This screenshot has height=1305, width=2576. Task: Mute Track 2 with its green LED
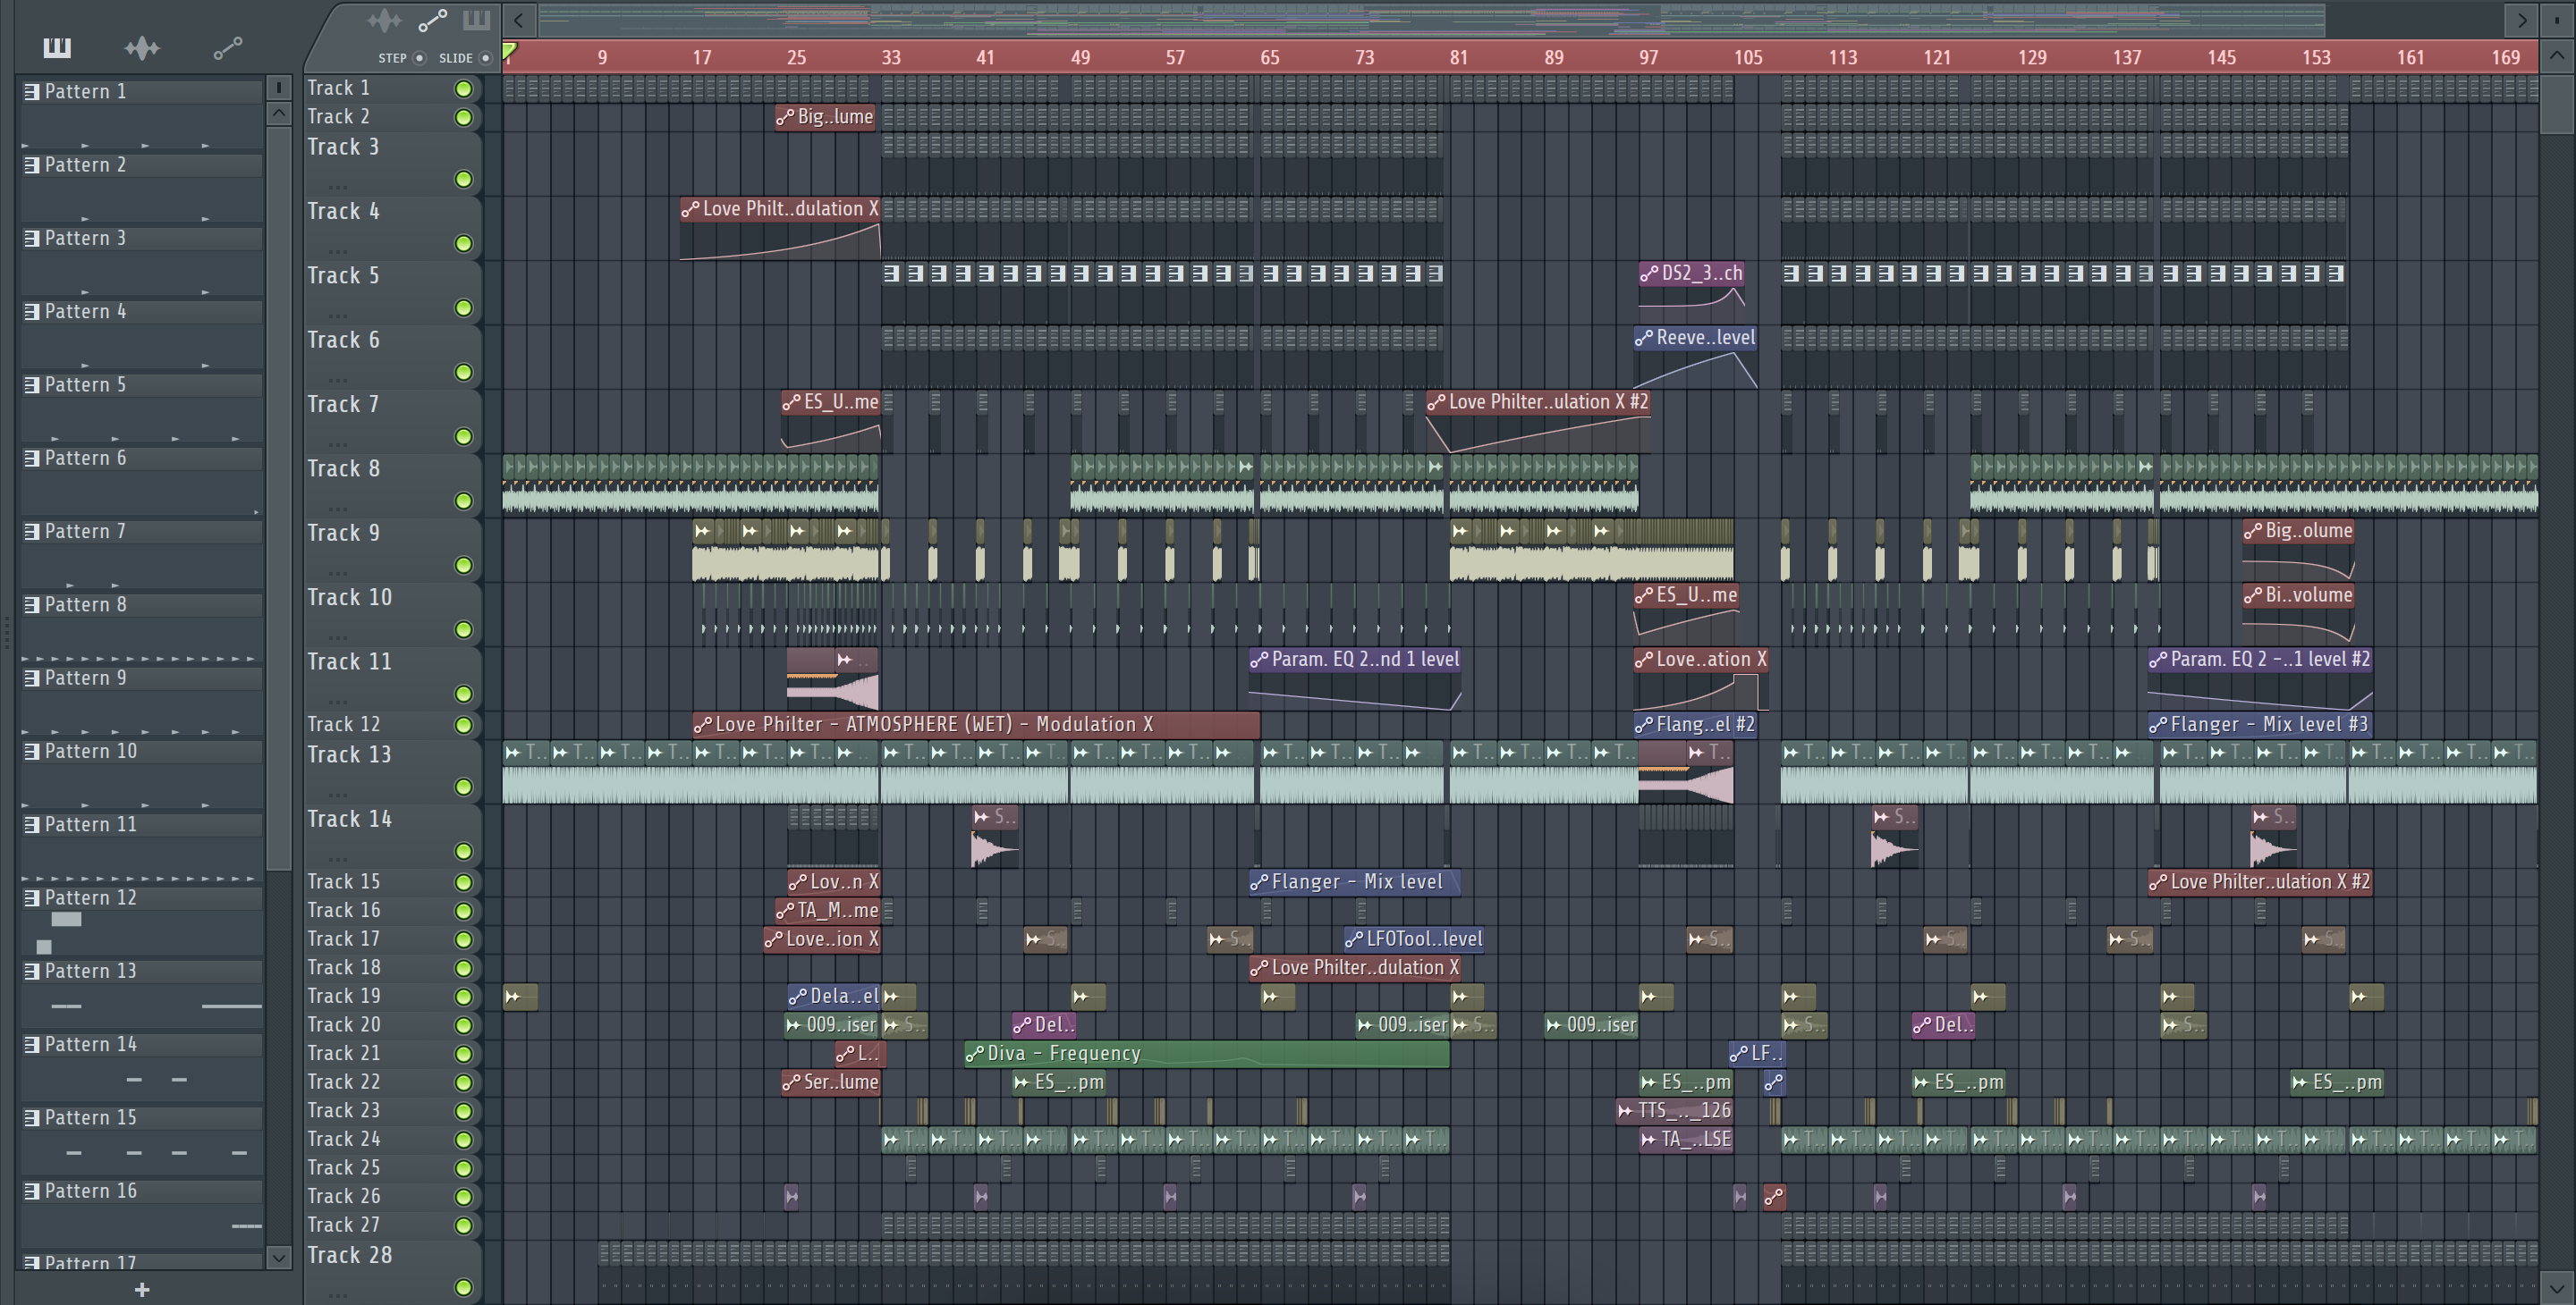tap(464, 118)
